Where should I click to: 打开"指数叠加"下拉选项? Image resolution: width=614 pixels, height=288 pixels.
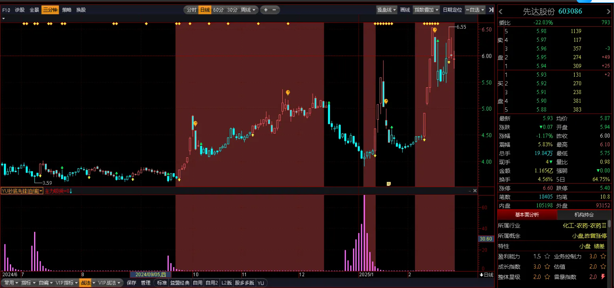pos(426,10)
